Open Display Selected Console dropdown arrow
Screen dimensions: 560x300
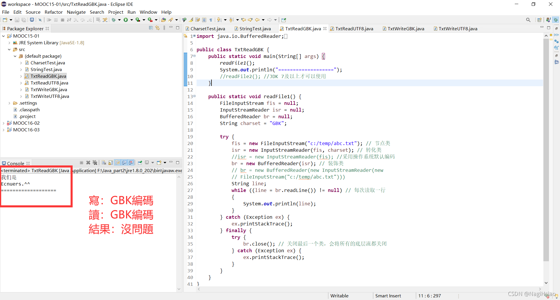(153, 163)
